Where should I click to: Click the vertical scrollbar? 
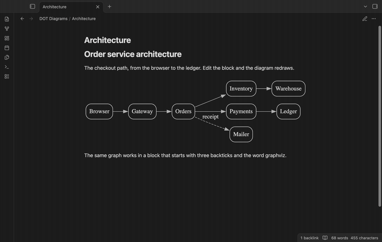[x=379, y=116]
